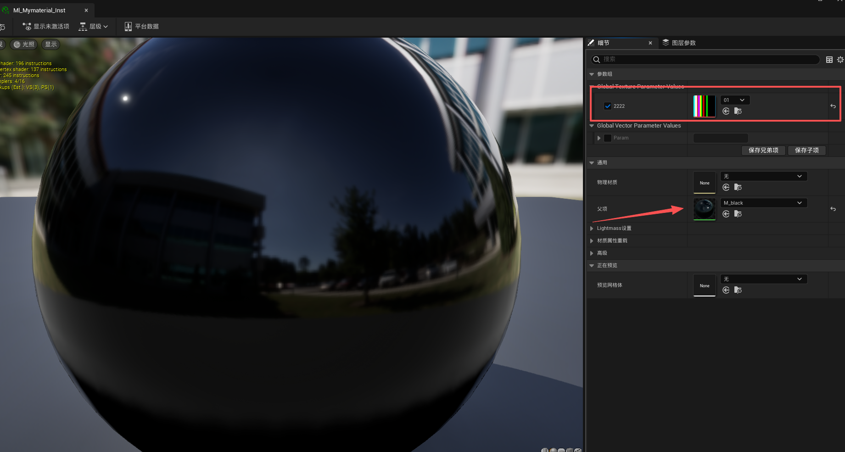845x452 pixels.
Task: Use selected asset for 预览网格体
Action: 726,290
